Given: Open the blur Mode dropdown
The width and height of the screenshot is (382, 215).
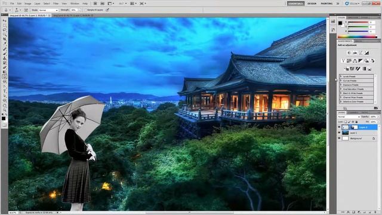Looking at the screenshot, I should pos(48,10).
